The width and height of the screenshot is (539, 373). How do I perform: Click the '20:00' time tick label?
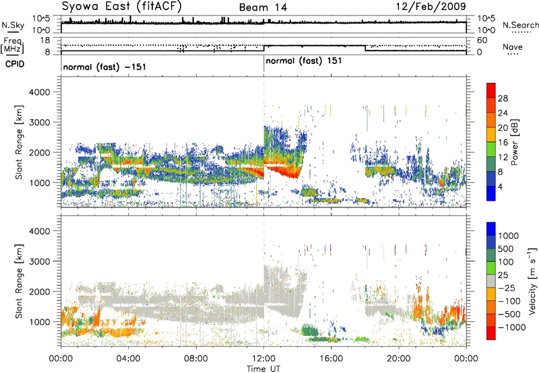tap(399, 359)
